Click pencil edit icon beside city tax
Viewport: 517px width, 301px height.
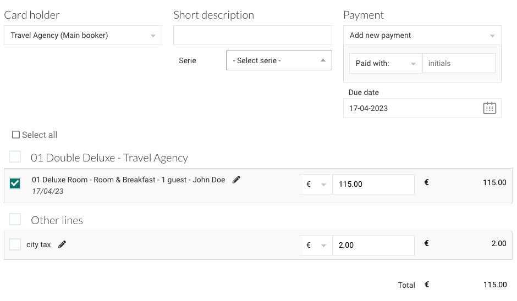coord(62,244)
